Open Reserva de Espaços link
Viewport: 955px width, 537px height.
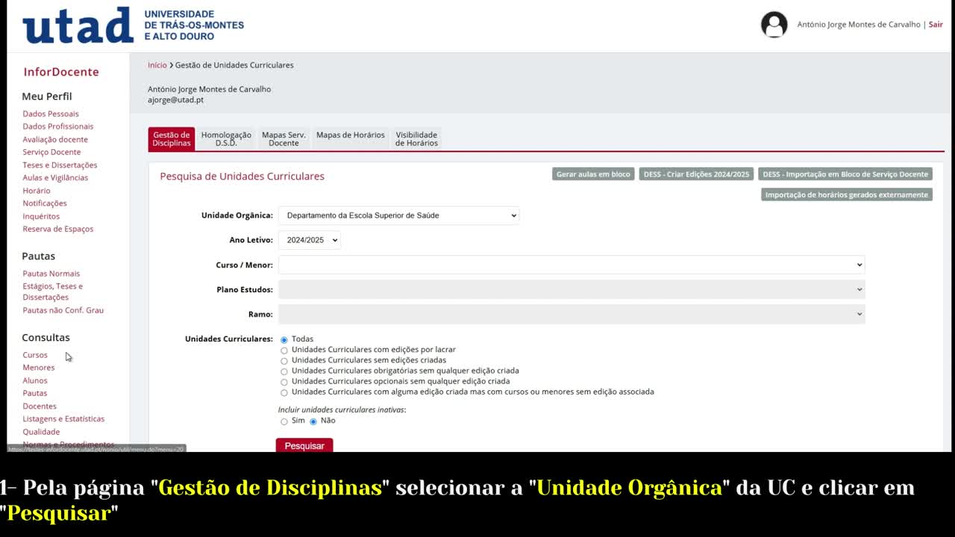tap(58, 229)
